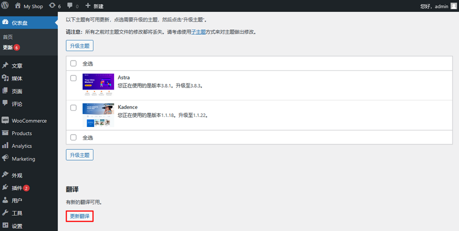Click the comments bubble icon in admin bar

point(69,6)
